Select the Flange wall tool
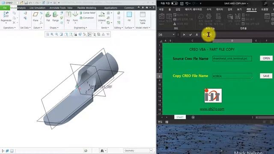The image size is (274, 154). 55,17
